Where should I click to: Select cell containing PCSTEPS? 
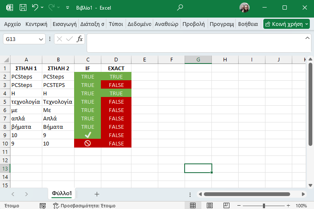click(x=58, y=85)
